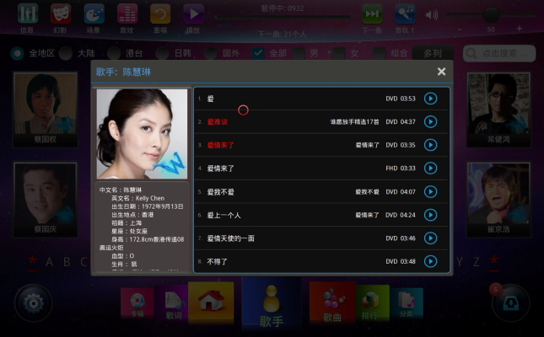This screenshot has width=544, height=337.
Task: Select the song title 爱难说
Action: point(218,122)
